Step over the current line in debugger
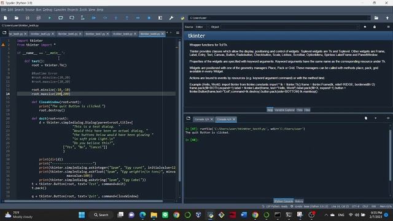This screenshot has width=393, height=221. click(105, 18)
